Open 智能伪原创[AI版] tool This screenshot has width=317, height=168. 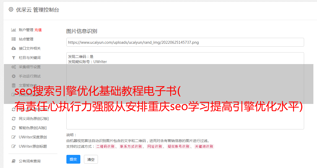coord(33,128)
